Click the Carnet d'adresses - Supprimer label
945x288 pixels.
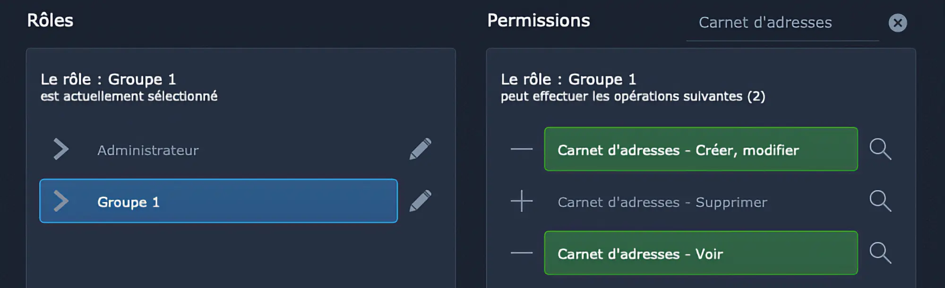click(x=662, y=202)
